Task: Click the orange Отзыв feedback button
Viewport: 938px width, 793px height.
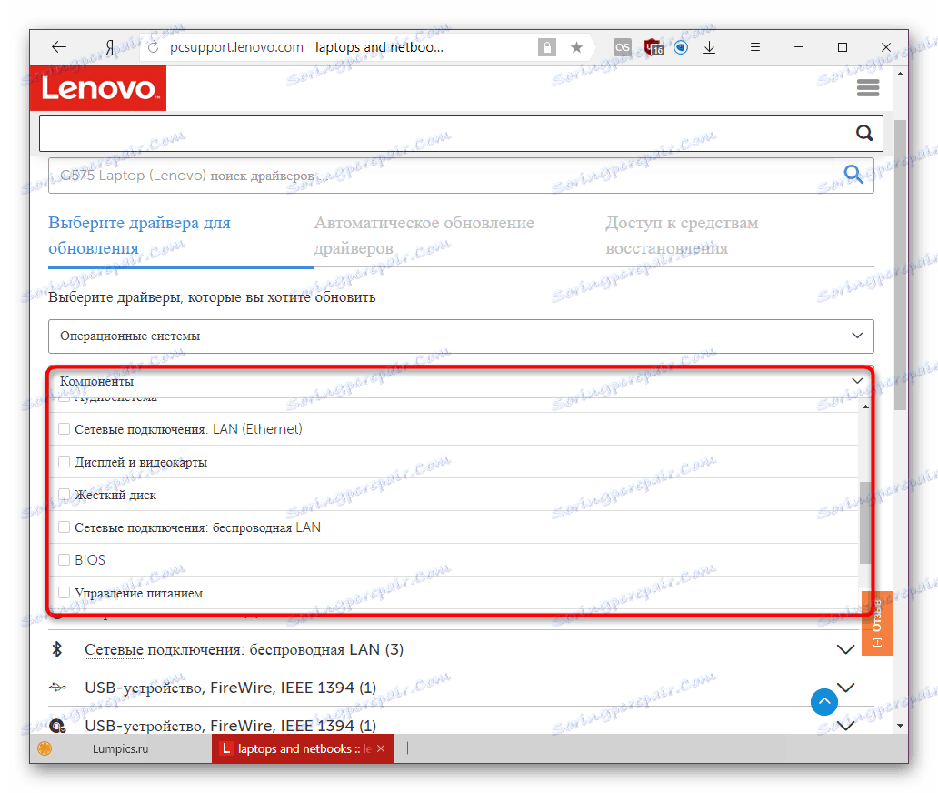Action: [x=877, y=624]
